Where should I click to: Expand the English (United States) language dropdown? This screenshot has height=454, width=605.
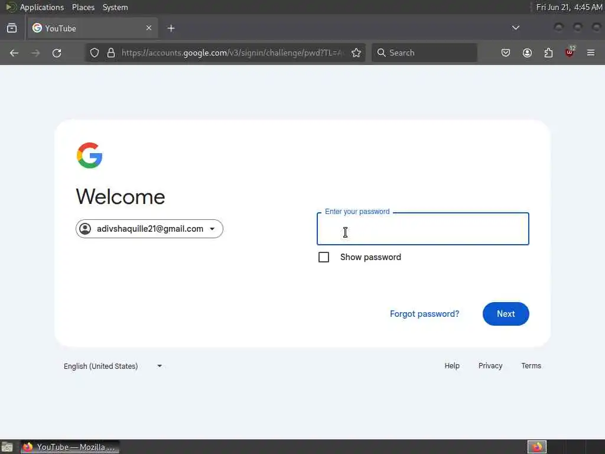coord(113,366)
